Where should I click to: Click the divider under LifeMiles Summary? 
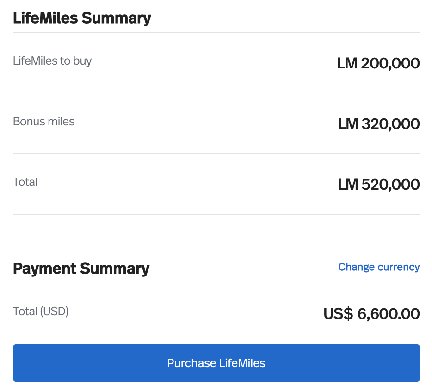pos(216,31)
